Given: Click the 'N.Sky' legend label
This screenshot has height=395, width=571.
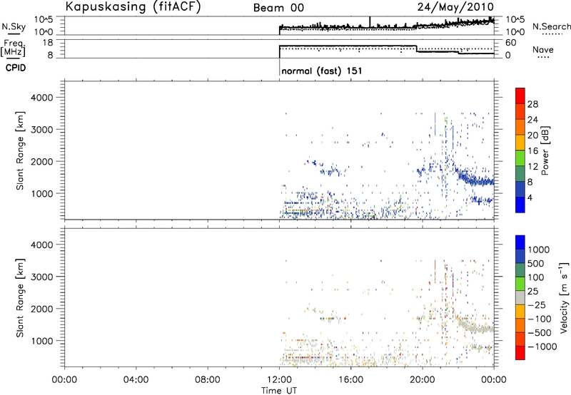Looking at the screenshot, I should 14,26.
